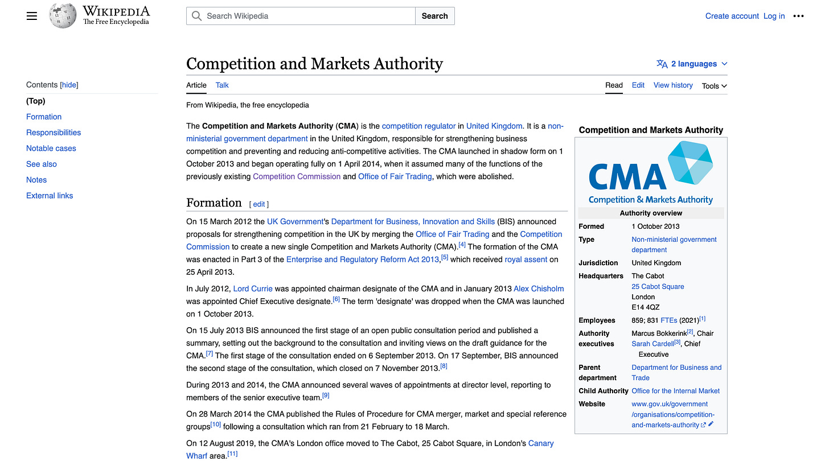Click the magnifying glass search icon
The image size is (829, 466).
click(x=197, y=16)
